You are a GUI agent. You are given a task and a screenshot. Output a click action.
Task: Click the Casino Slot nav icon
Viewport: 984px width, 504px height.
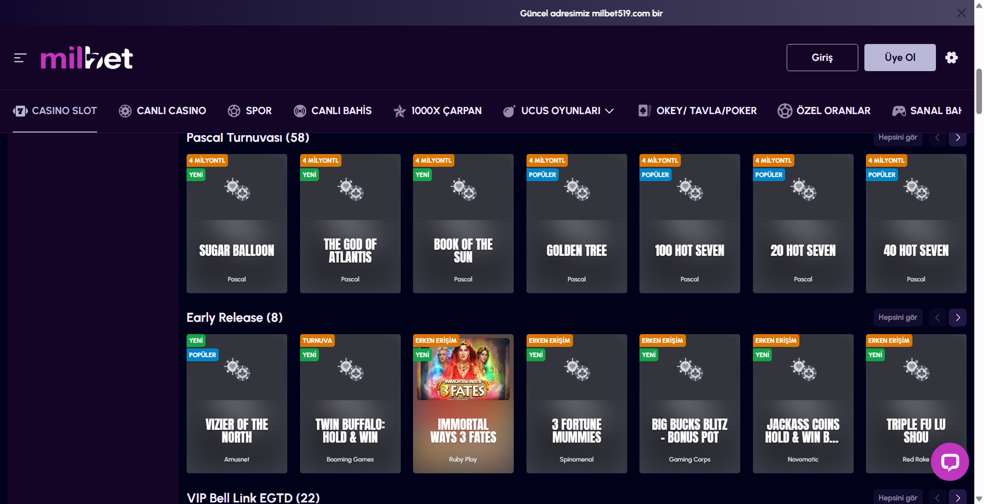click(20, 111)
